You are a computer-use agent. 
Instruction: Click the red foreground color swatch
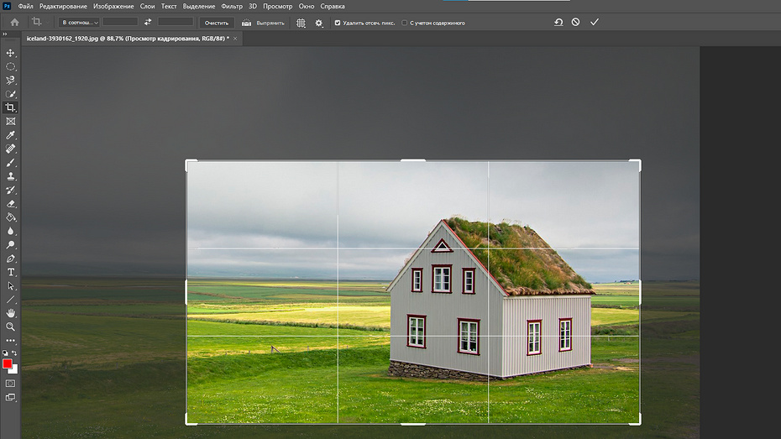pos(8,363)
